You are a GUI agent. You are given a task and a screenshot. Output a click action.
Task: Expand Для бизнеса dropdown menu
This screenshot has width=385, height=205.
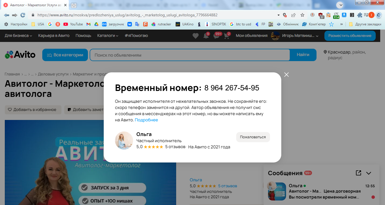point(18,35)
